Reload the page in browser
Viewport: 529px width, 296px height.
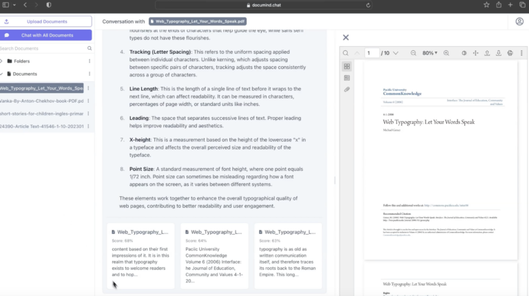point(368,5)
